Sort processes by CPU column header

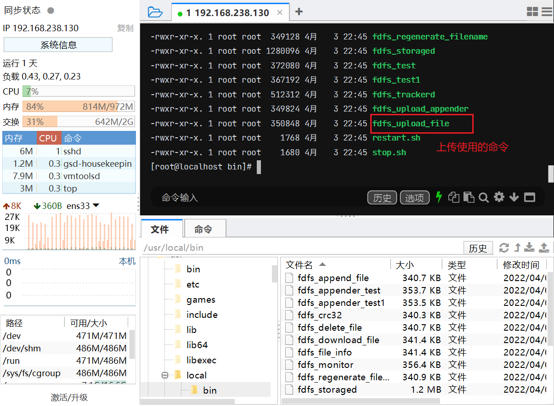click(48, 138)
